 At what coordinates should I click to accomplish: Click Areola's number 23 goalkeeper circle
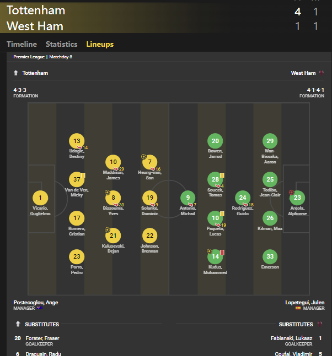coord(298,198)
